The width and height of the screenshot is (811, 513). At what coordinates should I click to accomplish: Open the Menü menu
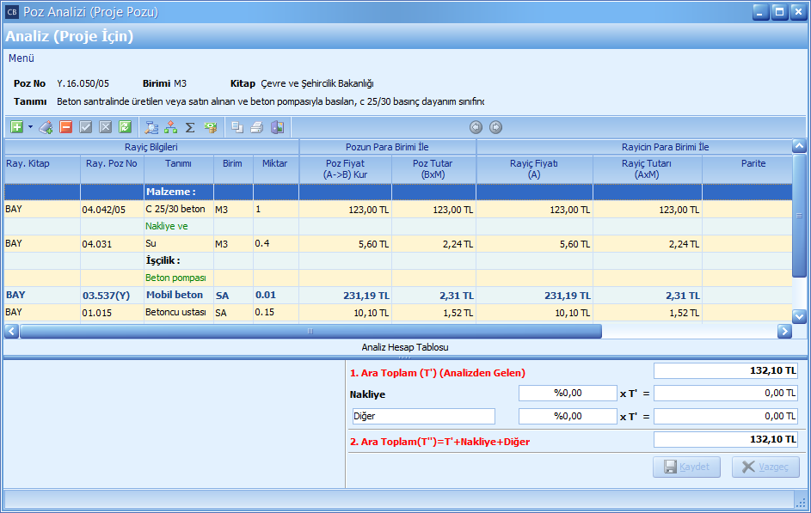click(22, 58)
